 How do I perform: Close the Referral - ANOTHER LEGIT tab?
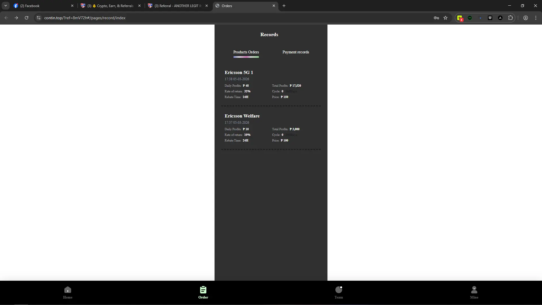[207, 6]
